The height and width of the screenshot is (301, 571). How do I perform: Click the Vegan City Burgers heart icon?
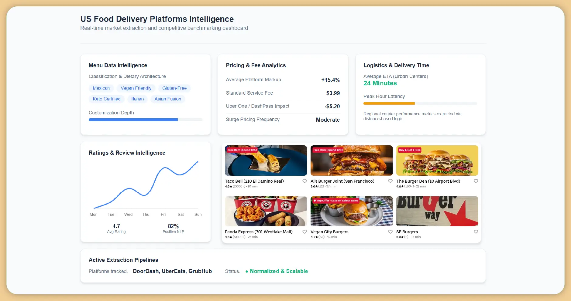390,232
